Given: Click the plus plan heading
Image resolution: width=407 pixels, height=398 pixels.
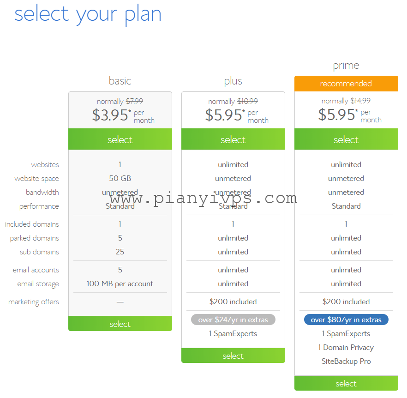Looking at the screenshot, I should point(233,81).
